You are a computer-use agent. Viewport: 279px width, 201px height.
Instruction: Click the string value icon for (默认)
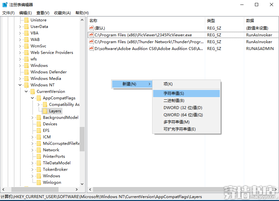(x=91, y=28)
